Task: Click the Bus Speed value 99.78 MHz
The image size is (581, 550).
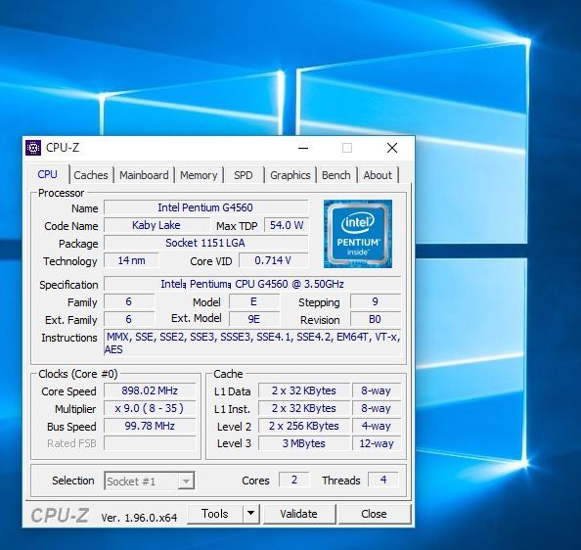Action: click(x=150, y=426)
